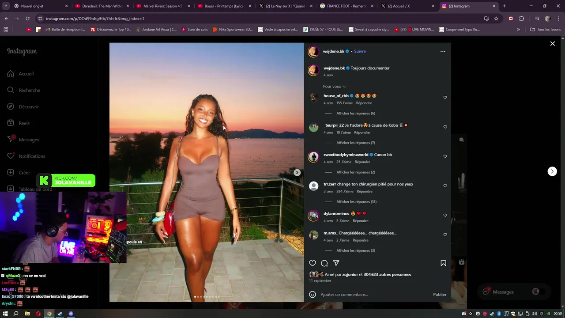
Task: Open Windows taskbar search
Action: (16, 314)
